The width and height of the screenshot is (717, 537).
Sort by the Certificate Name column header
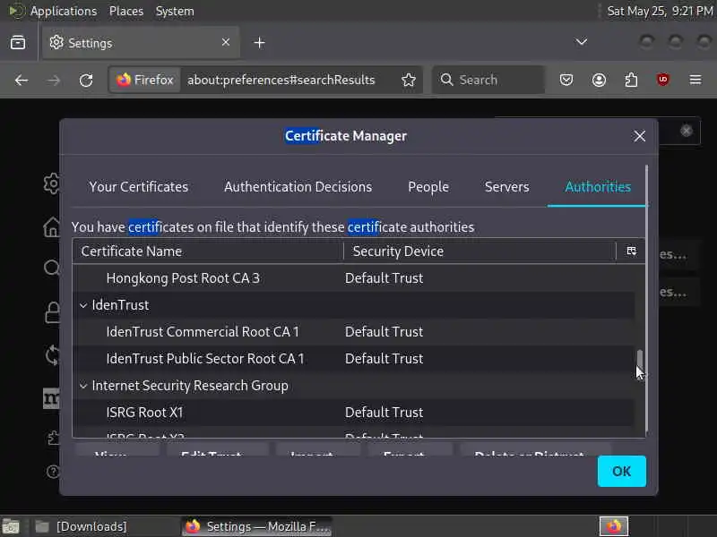point(208,251)
